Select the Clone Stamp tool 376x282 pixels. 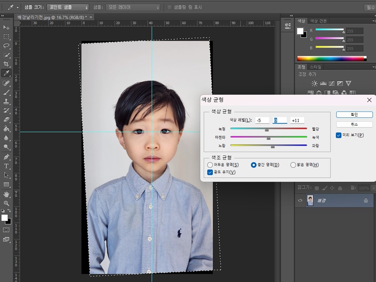[x=6, y=101]
